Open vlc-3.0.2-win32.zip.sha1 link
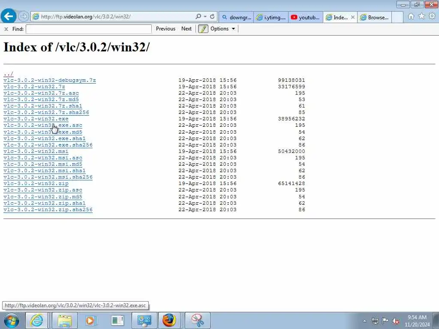 pyautogui.click(x=45, y=203)
